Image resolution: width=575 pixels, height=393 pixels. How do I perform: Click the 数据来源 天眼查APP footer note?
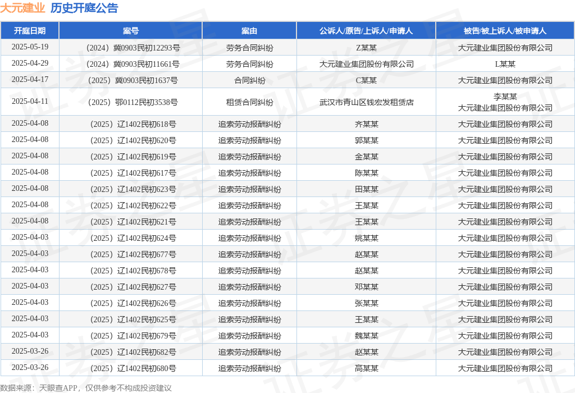click(x=85, y=388)
